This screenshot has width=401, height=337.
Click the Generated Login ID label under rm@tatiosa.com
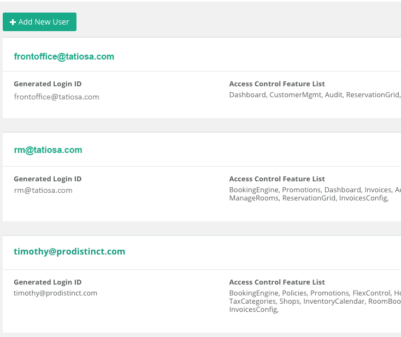point(48,179)
